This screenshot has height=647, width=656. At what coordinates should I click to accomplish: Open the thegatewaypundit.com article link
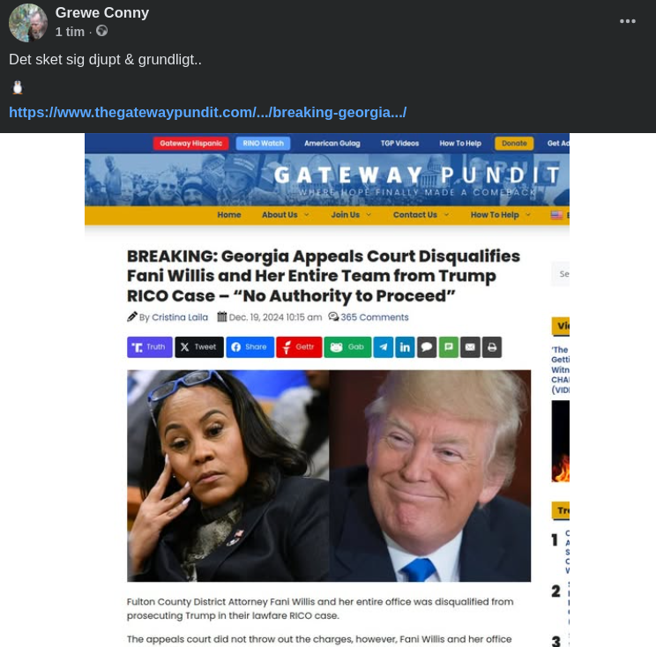[x=207, y=113]
